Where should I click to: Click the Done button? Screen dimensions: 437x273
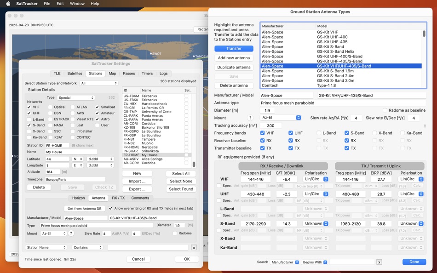tap(414, 262)
